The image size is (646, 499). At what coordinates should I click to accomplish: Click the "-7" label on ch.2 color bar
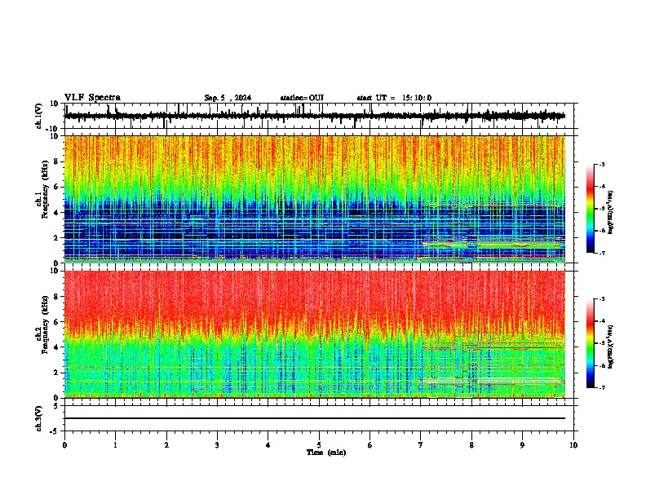pyautogui.click(x=602, y=387)
